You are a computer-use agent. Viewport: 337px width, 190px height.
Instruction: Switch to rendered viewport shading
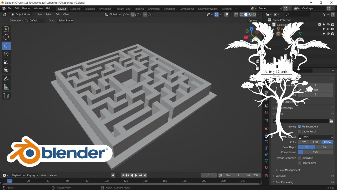click(x=254, y=15)
